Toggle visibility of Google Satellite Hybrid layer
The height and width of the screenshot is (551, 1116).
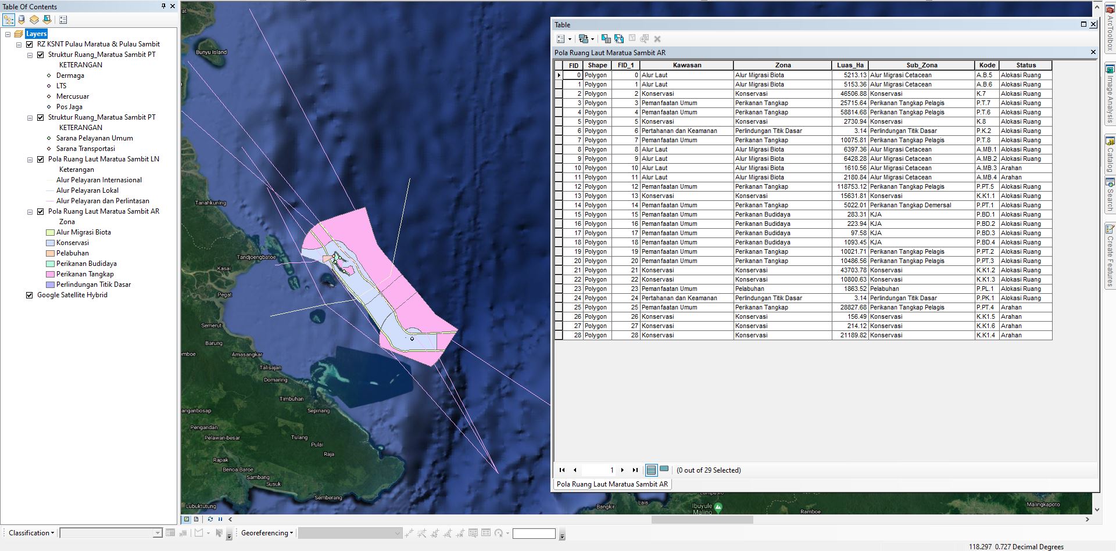[29, 295]
